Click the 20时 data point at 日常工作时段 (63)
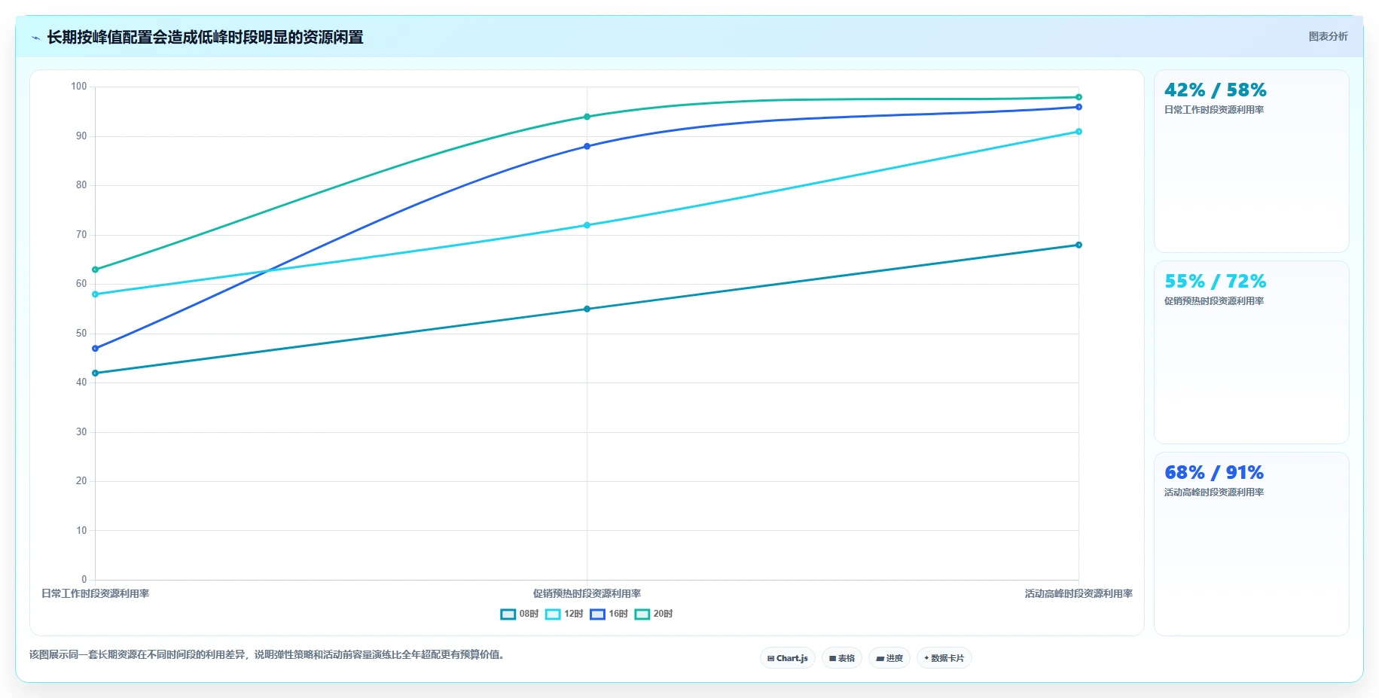The height and width of the screenshot is (698, 1379). [x=95, y=270]
